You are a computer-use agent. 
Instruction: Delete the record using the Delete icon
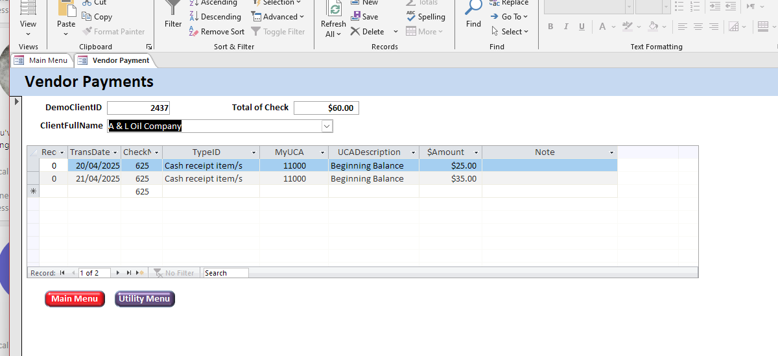point(356,32)
